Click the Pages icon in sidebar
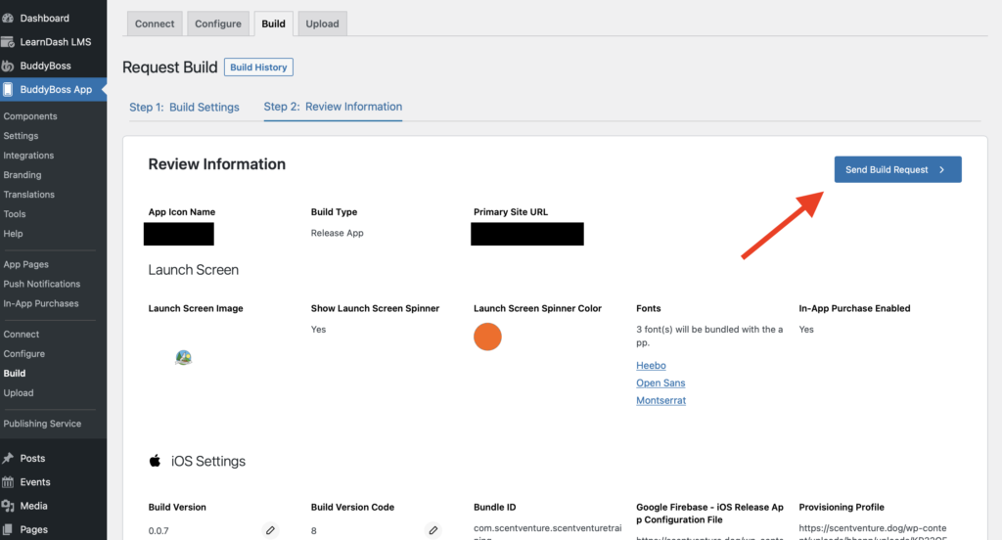Viewport: 1002px width, 540px height. tap(9, 529)
